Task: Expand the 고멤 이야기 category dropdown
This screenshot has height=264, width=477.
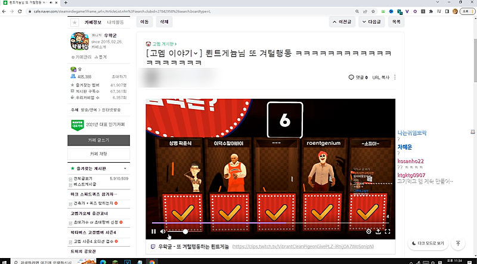Action: tap(174, 53)
